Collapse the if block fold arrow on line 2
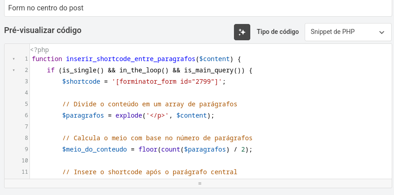This screenshot has height=195, width=394. 14,71
